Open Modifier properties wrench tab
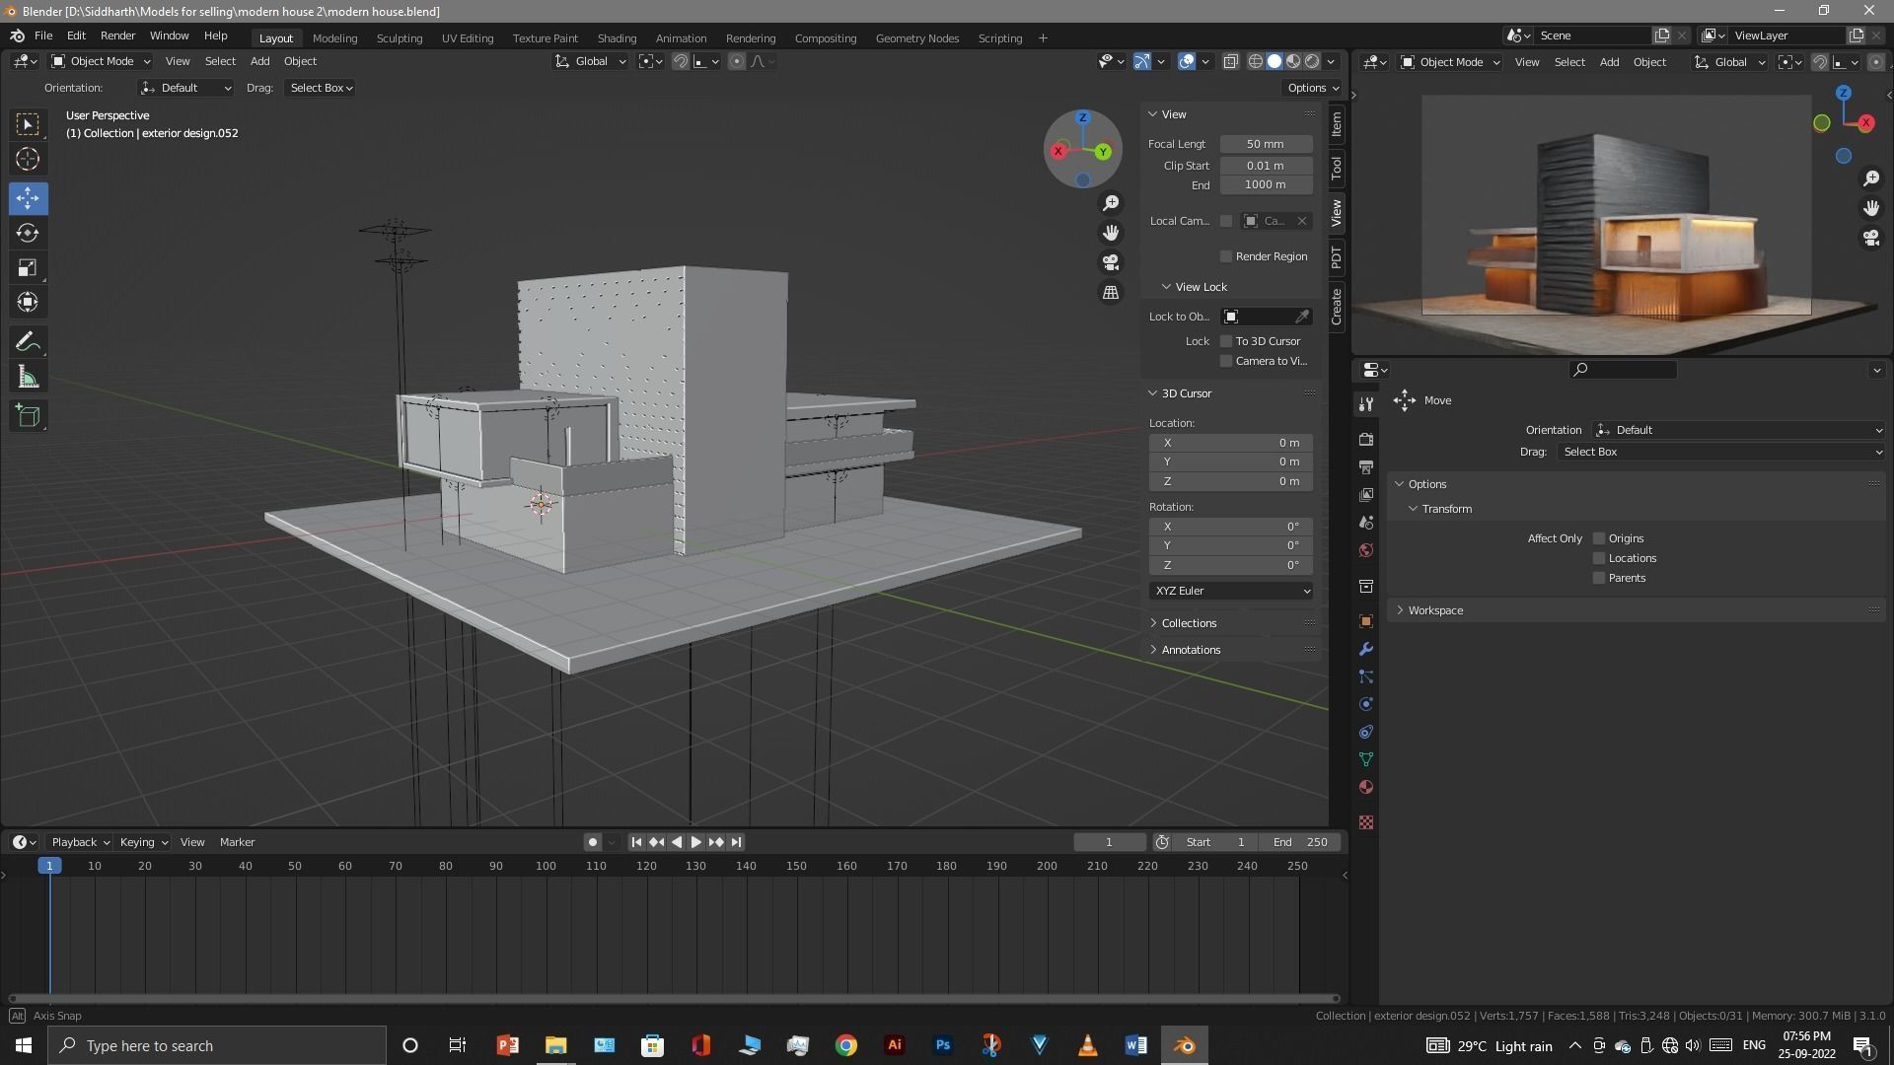 click(x=1366, y=649)
